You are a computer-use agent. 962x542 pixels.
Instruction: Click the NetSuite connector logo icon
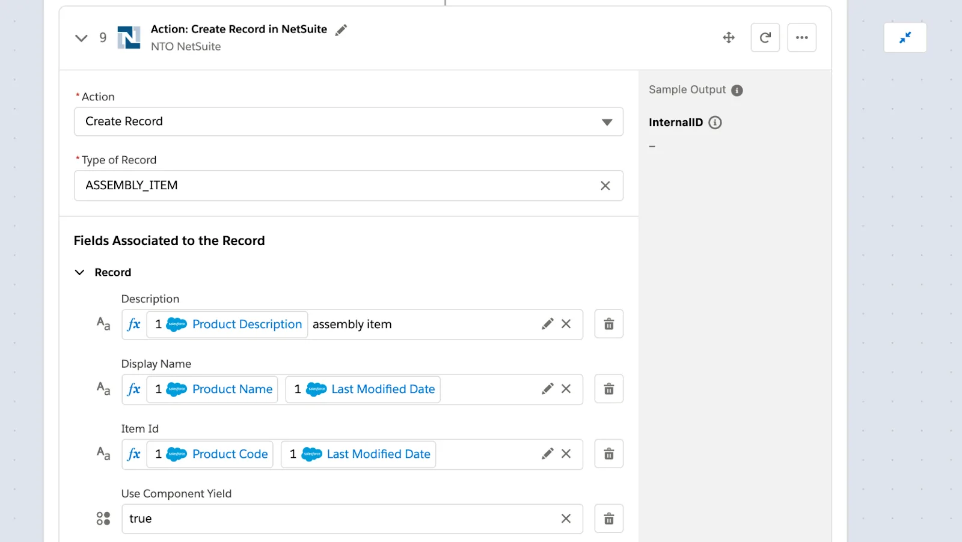(x=129, y=37)
